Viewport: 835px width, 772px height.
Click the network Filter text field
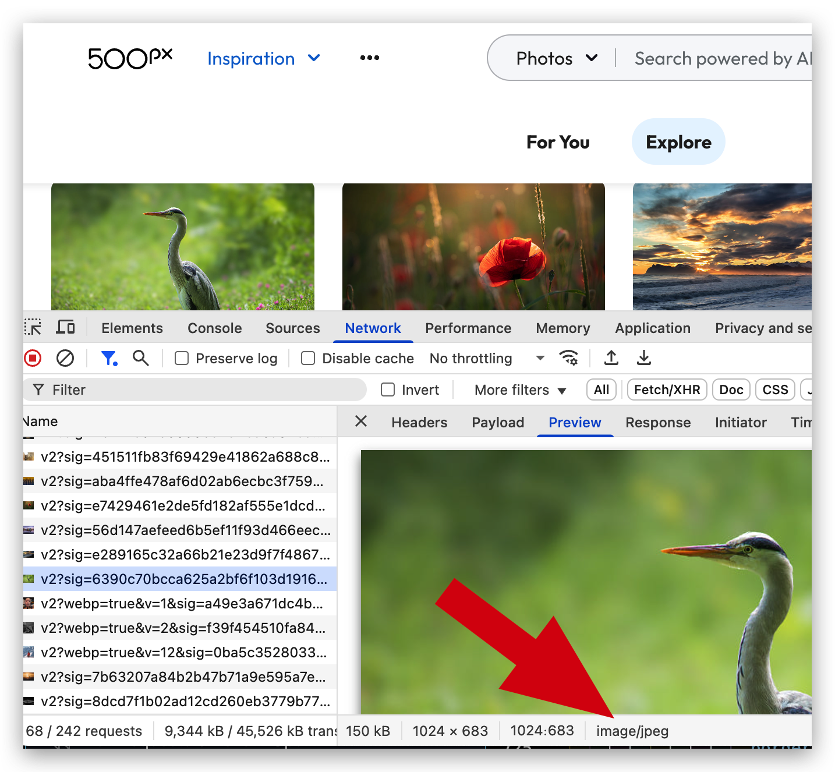pyautogui.click(x=198, y=390)
